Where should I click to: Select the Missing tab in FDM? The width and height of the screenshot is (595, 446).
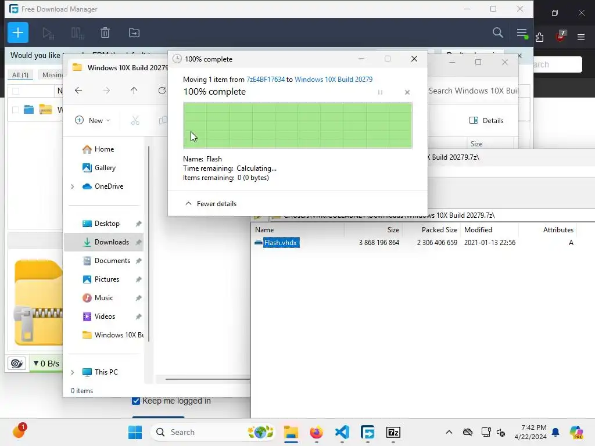(x=52, y=75)
